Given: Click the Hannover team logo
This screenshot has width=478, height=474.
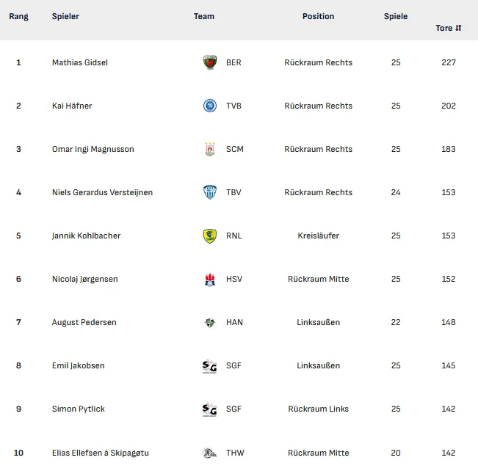Looking at the screenshot, I should click(210, 322).
